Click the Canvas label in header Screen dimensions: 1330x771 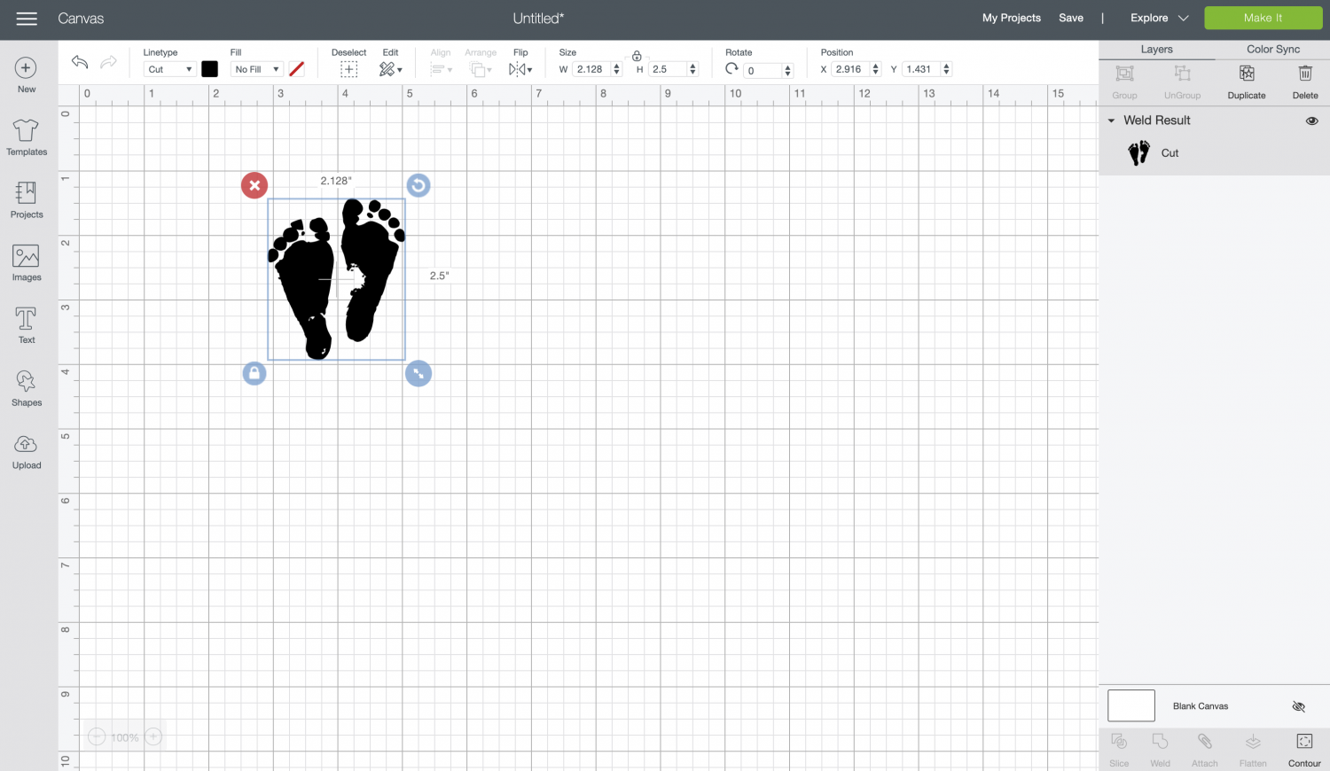point(81,18)
